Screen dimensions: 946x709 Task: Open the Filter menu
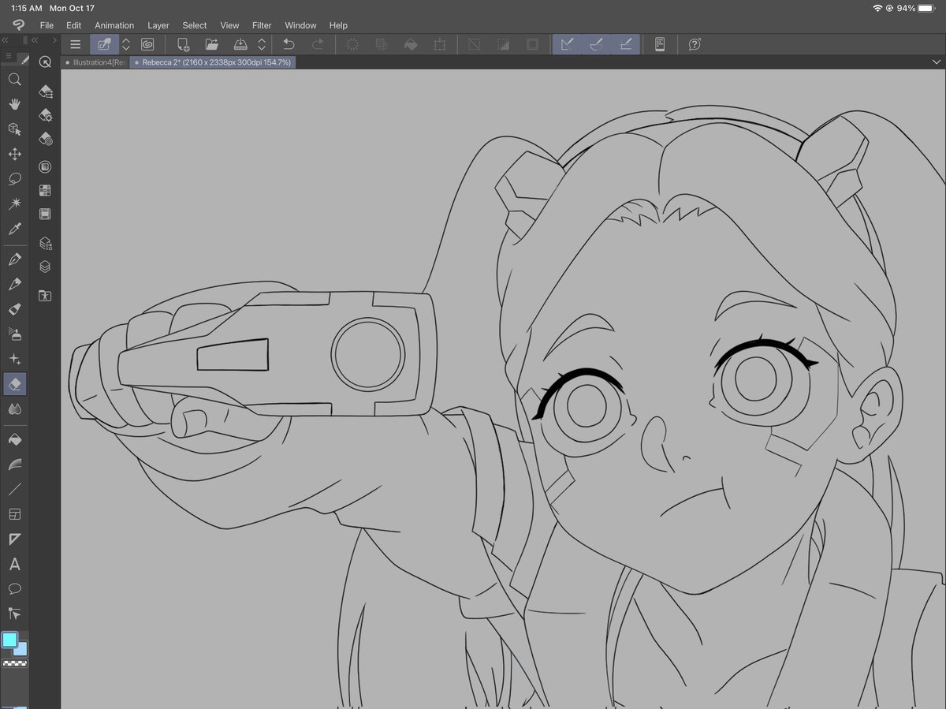(x=262, y=25)
